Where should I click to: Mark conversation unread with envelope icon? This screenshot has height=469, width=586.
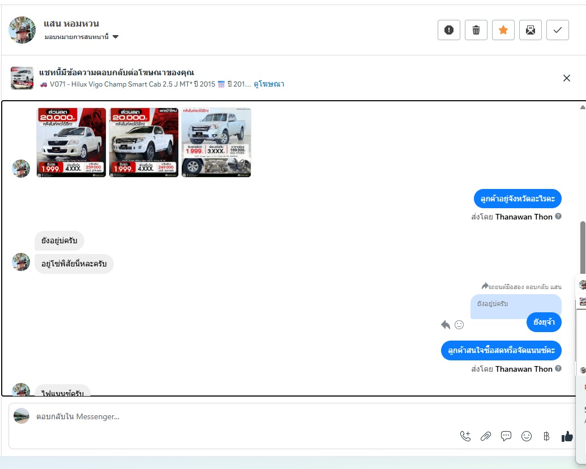click(x=531, y=30)
